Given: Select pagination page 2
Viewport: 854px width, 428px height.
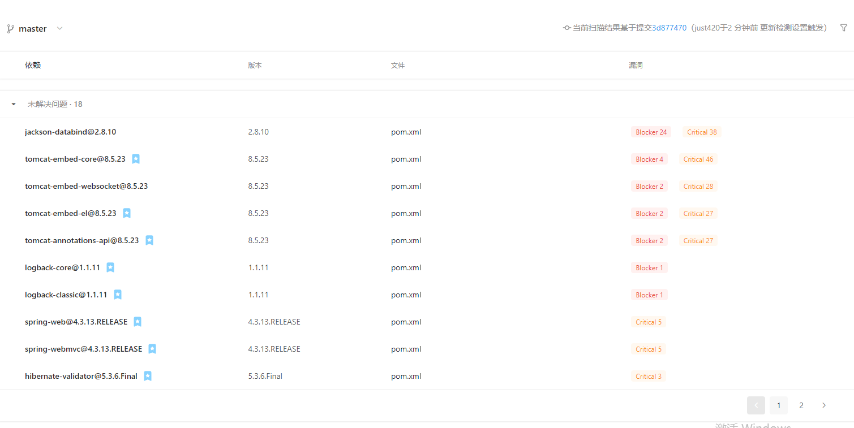Looking at the screenshot, I should click(x=801, y=405).
